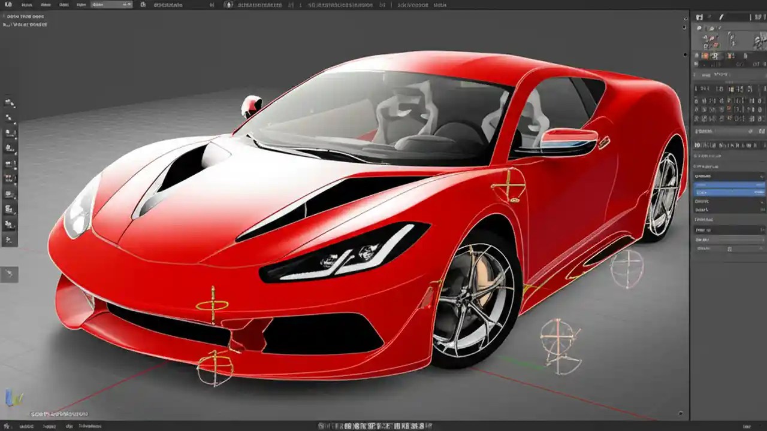Toggle the cursor tool below the left toolbar
The image size is (767, 431).
(x=10, y=273)
